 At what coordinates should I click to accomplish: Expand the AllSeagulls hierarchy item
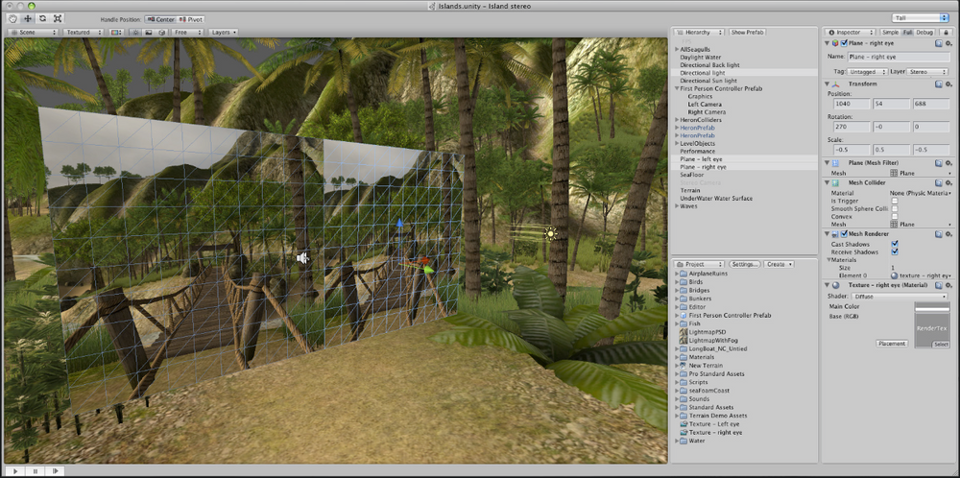pos(677,48)
